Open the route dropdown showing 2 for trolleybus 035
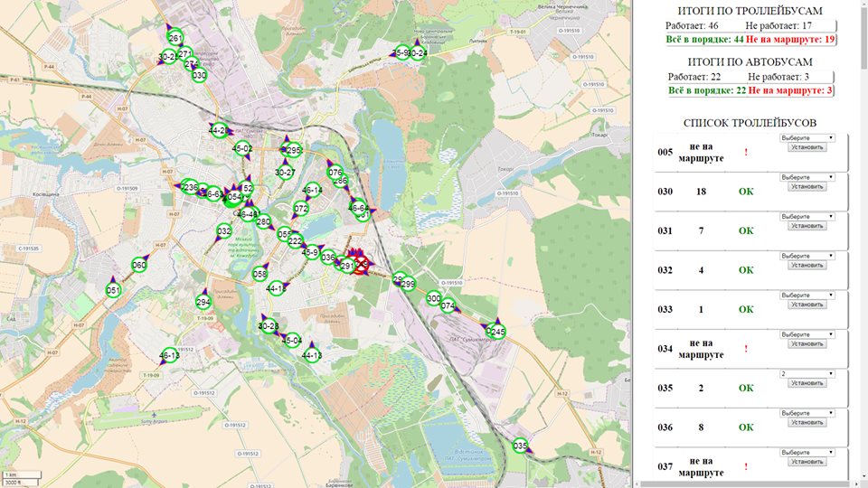The height and width of the screenshot is (488, 868). click(807, 373)
